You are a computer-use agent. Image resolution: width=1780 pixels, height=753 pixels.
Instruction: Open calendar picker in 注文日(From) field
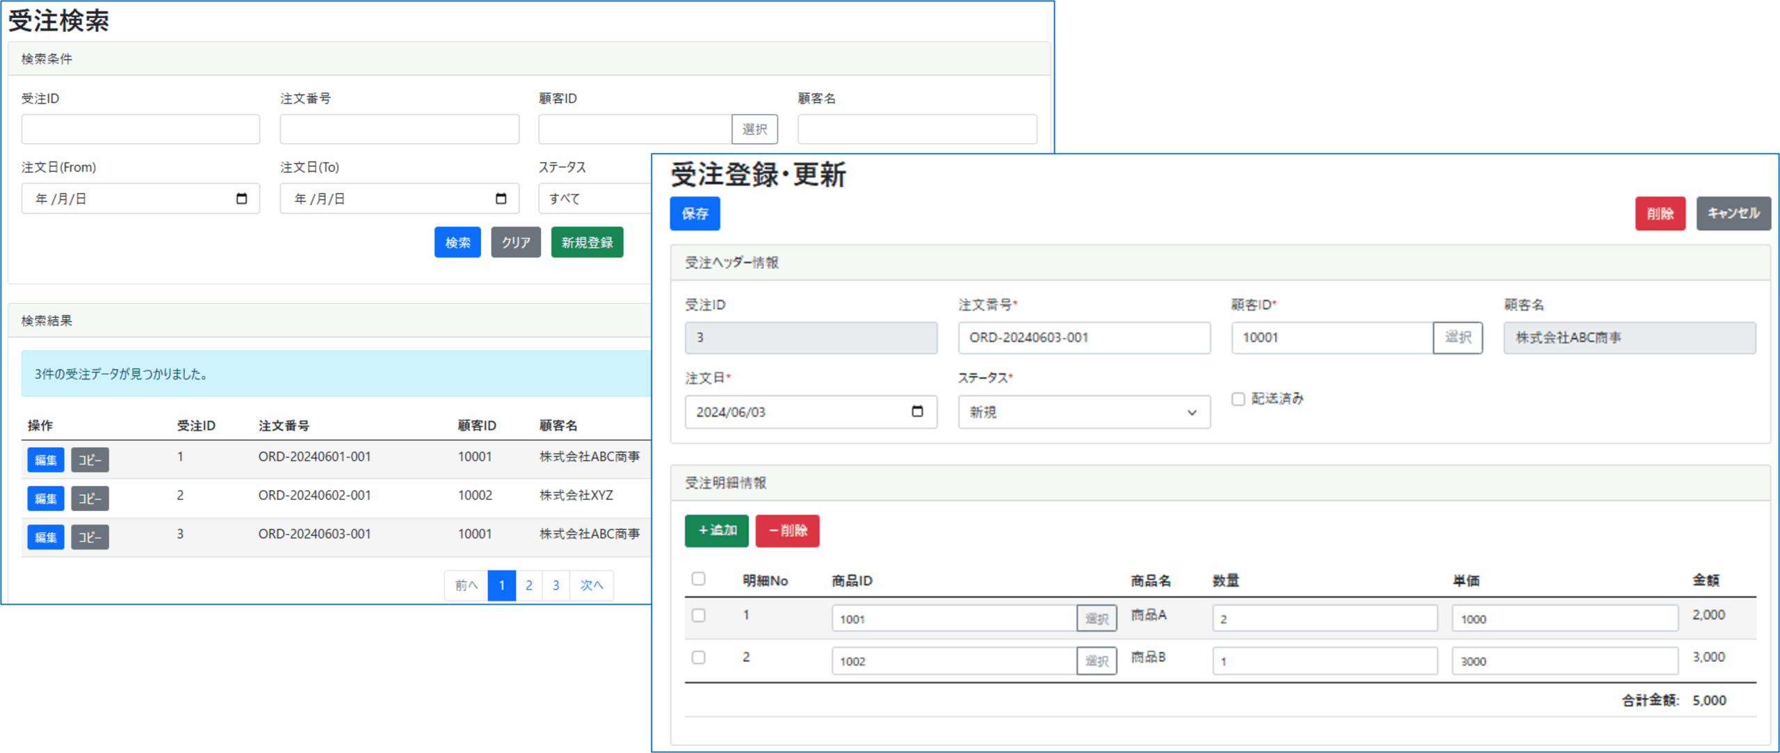click(241, 199)
